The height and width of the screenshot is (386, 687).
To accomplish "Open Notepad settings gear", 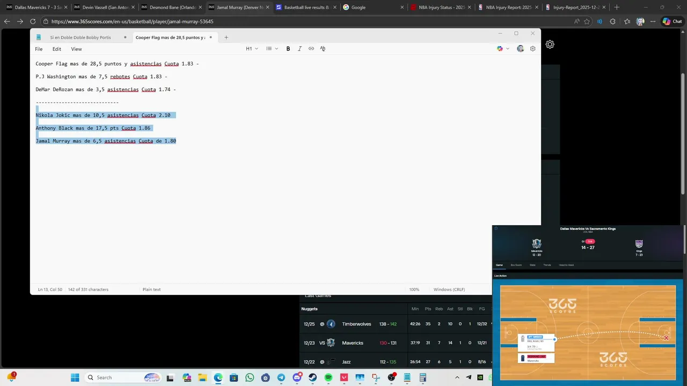I will 533,49.
